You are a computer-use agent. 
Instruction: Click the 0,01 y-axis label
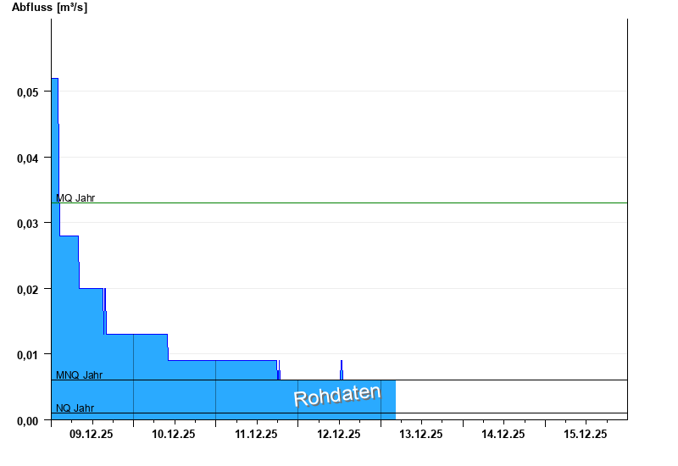28,355
